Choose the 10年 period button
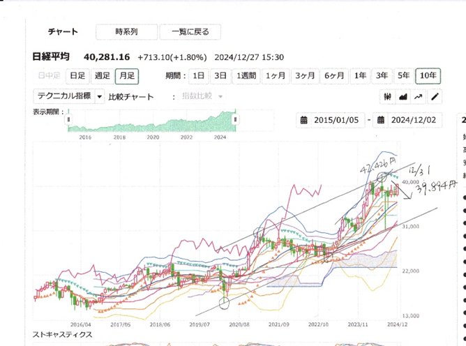This screenshot has height=346, width=466. tap(427, 75)
